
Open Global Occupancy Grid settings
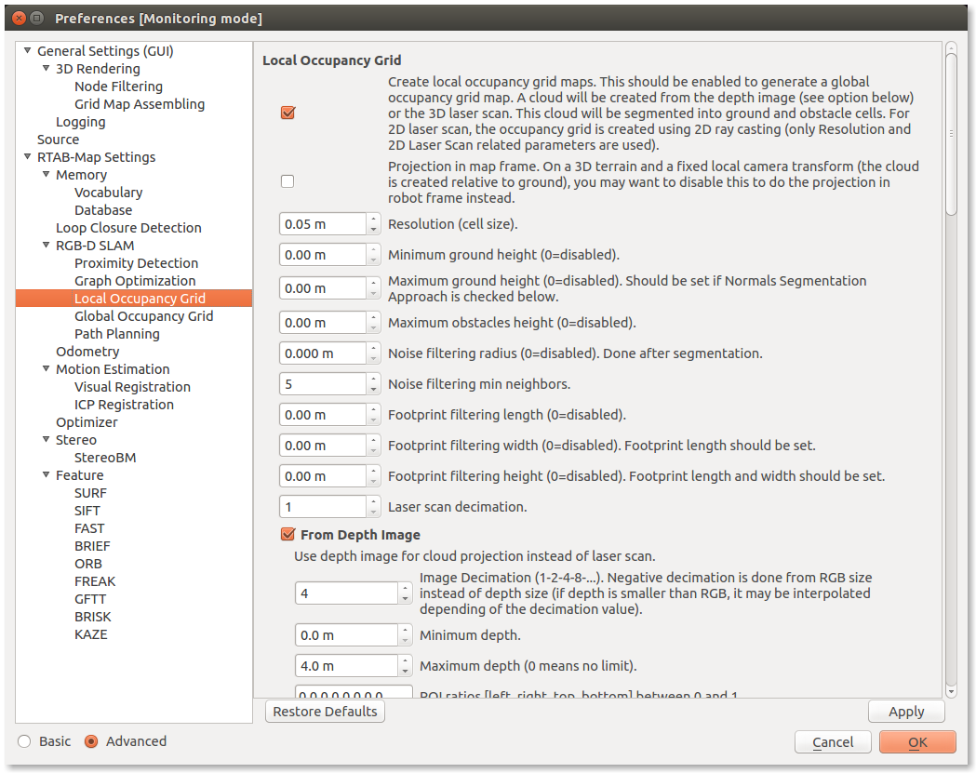(143, 316)
